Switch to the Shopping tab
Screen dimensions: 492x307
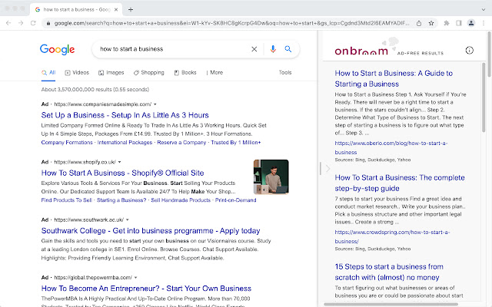coord(148,73)
